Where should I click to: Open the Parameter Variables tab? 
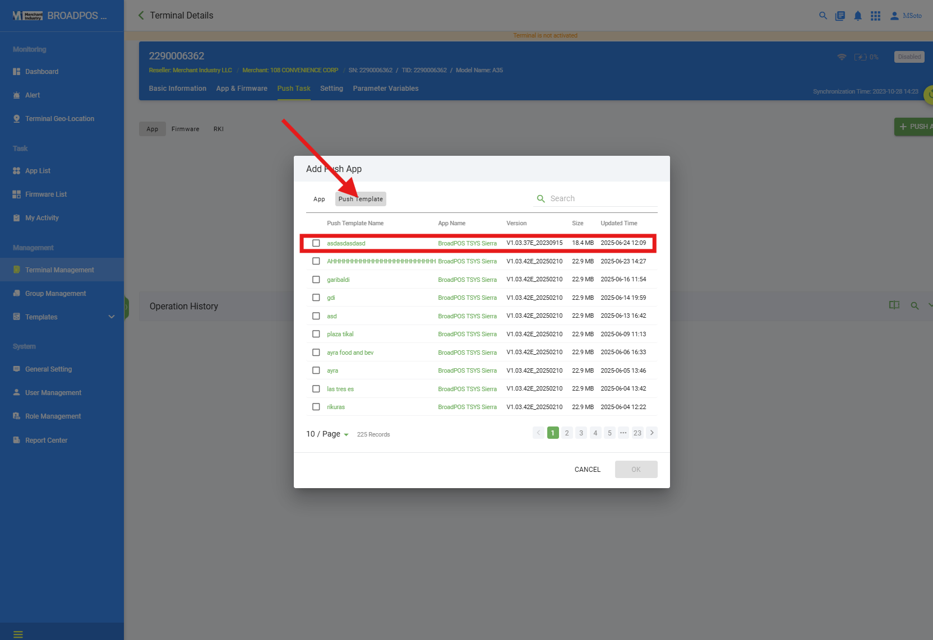tap(386, 89)
